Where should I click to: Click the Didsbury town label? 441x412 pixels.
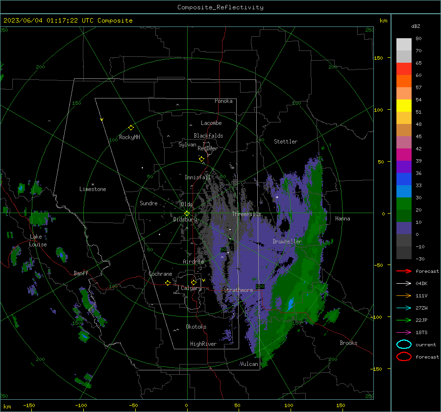click(185, 219)
